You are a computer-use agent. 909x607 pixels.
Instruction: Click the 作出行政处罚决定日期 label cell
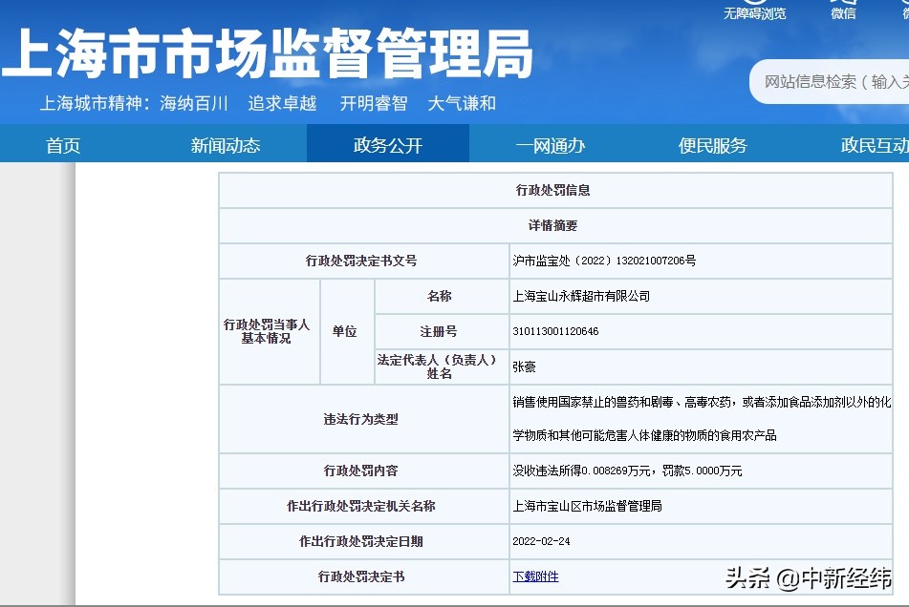tap(364, 541)
